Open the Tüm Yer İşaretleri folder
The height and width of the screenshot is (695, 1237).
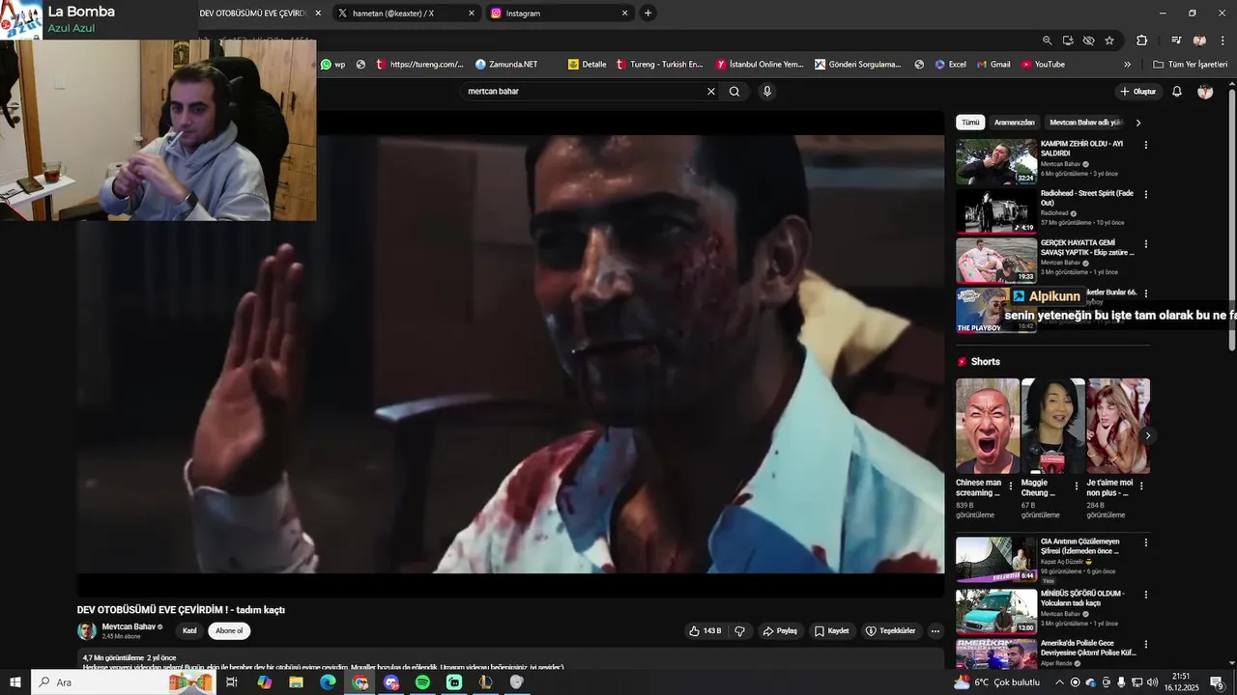tap(1190, 65)
